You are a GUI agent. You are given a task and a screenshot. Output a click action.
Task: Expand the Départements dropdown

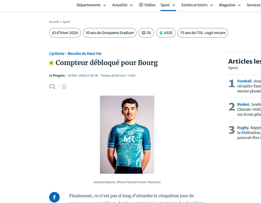(104, 5)
